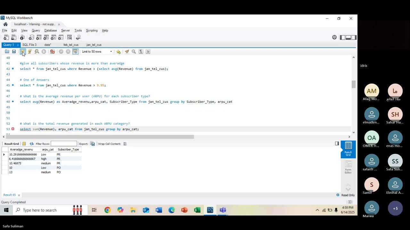Toggle the left sidebar panel visibility
Screen dimensions: 410x230
(342, 37)
